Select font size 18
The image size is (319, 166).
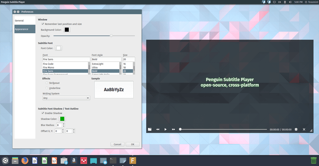pyautogui.click(x=128, y=67)
